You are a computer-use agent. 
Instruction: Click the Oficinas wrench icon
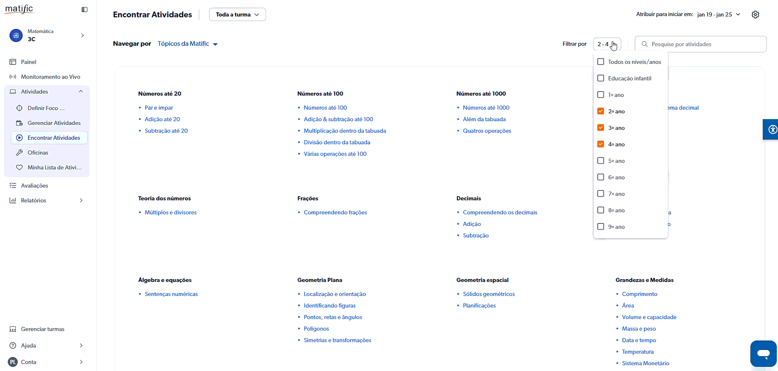pyautogui.click(x=19, y=153)
